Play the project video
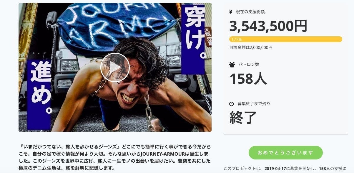Image resolution: width=354 pixels, height=173 pixels. [x=115, y=67]
